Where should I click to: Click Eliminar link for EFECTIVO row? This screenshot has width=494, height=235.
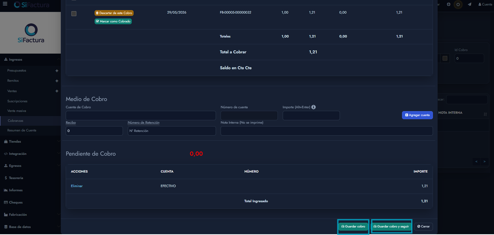[x=77, y=186]
